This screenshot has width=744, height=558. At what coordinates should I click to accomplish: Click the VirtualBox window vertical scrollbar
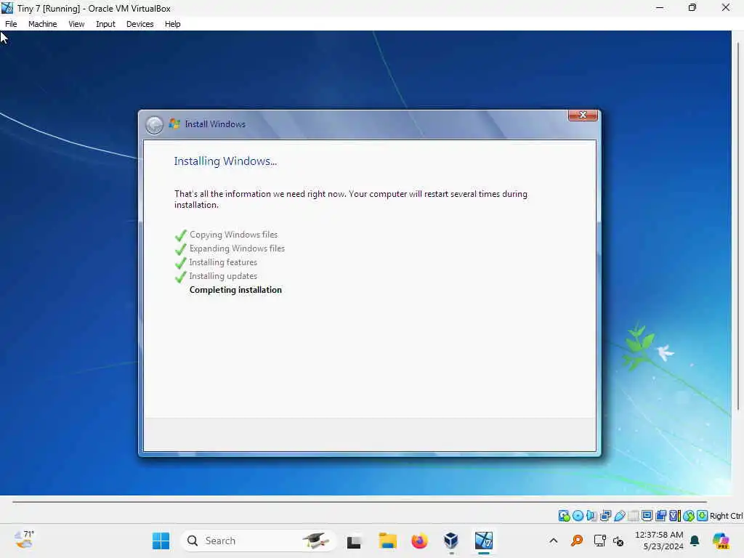738,227
